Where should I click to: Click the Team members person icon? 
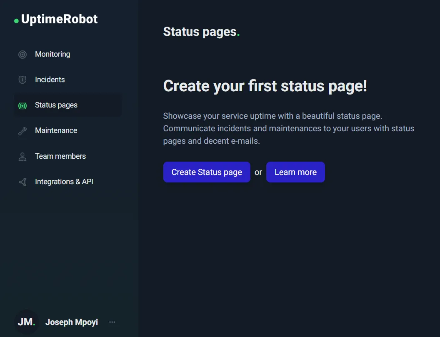22,157
